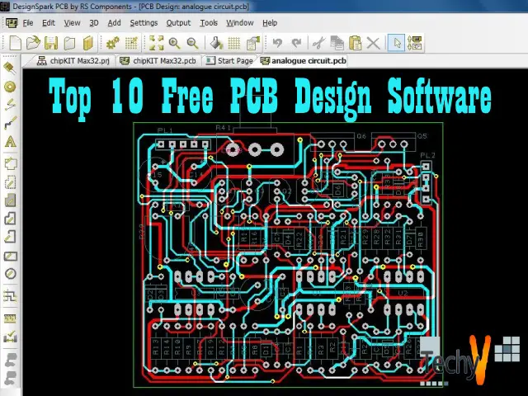
Task: Delete selection with X icon
Action: pos(373,43)
